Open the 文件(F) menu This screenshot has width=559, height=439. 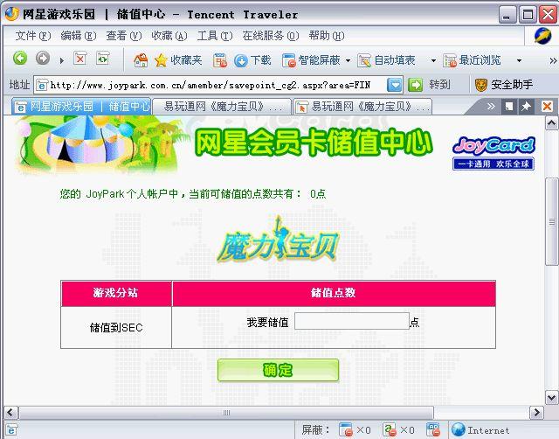point(33,36)
